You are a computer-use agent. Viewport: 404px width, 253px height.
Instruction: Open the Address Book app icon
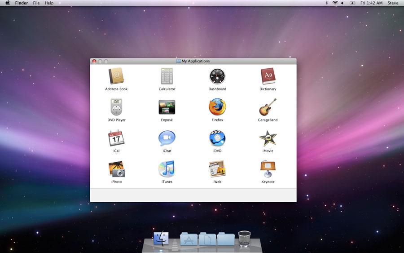(x=116, y=76)
